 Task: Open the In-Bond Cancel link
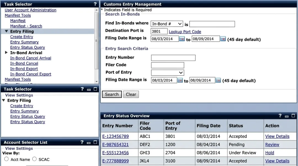[24, 63]
